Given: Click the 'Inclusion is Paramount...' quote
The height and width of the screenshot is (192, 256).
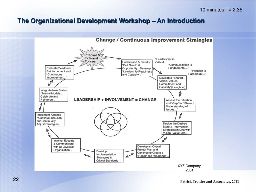Looking at the screenshot, I should pos(197,72).
